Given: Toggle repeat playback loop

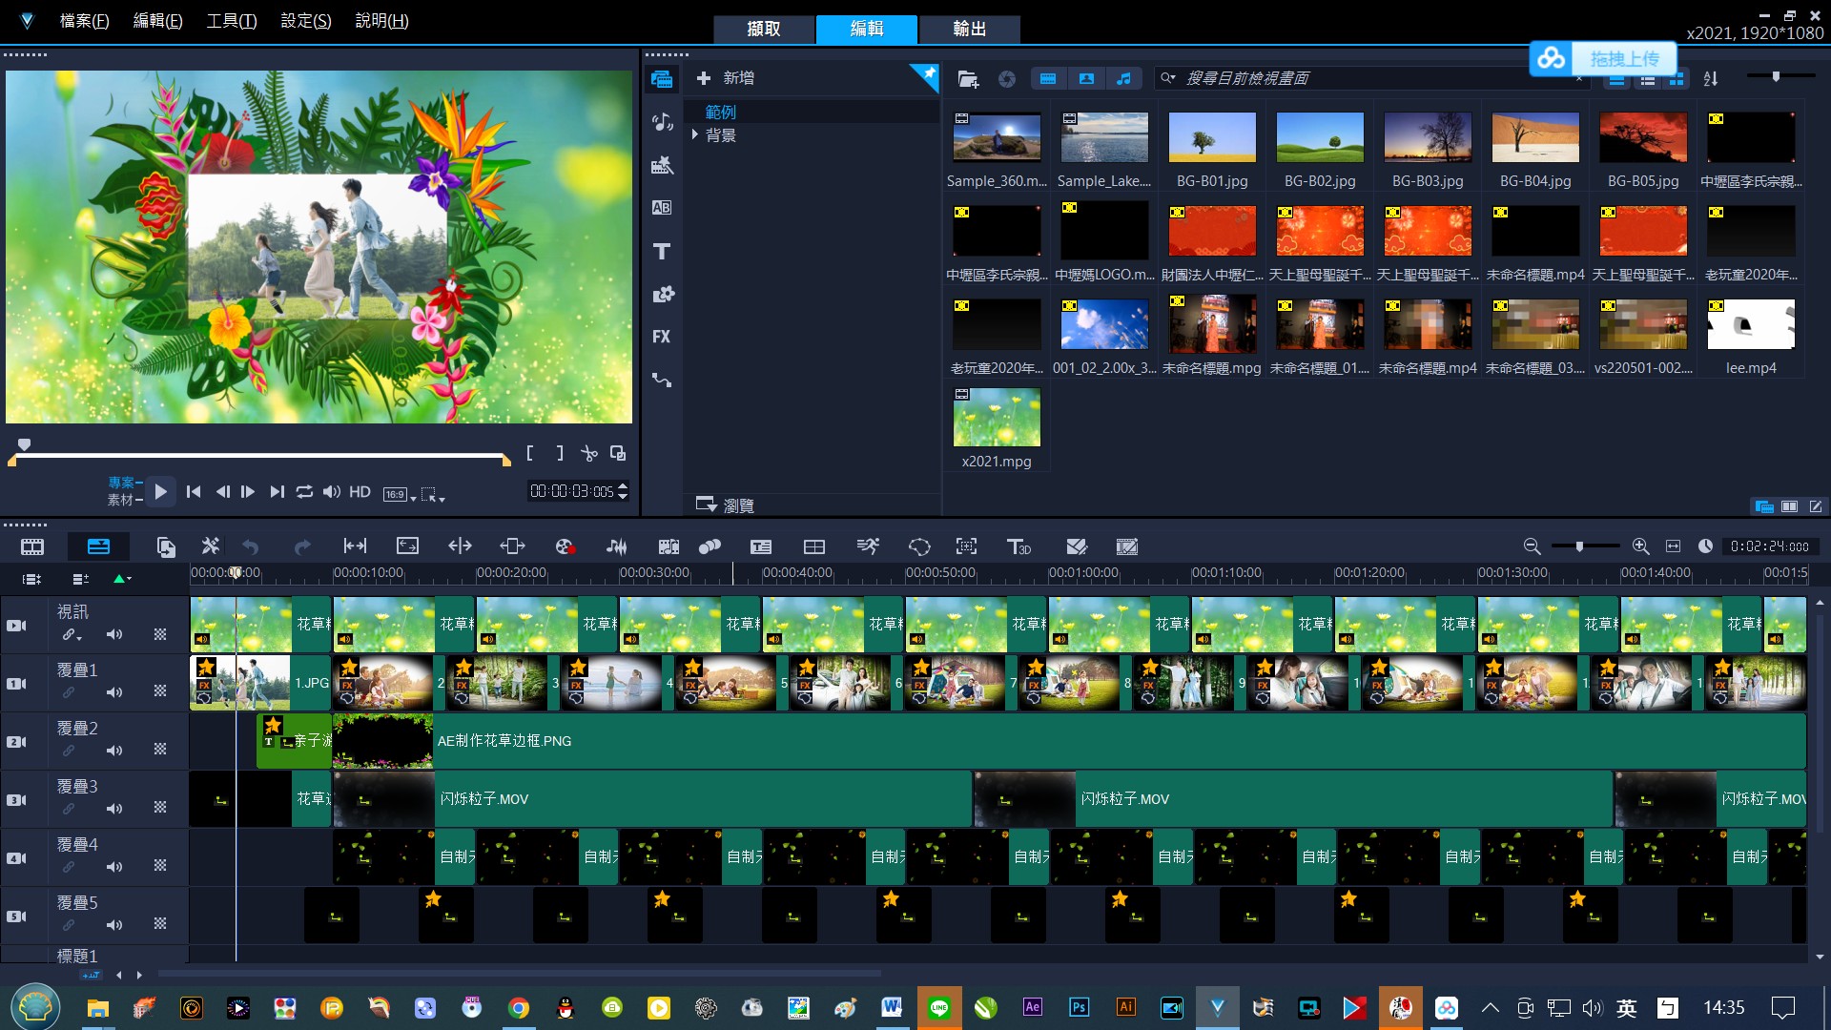Looking at the screenshot, I should (x=304, y=491).
